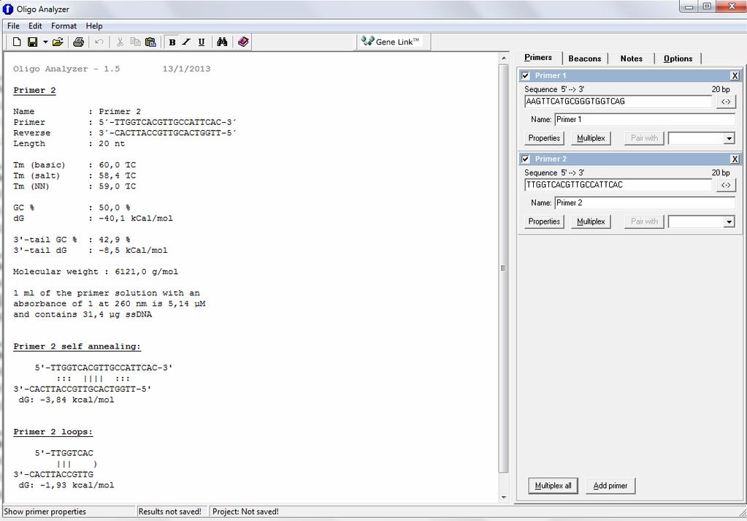The image size is (747, 521).
Task: Uncheck the Primer 1 checkbox
Action: 526,75
